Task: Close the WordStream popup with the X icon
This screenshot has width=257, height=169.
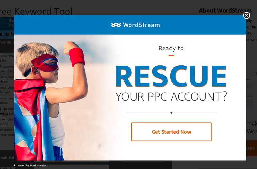Action: click(x=246, y=15)
